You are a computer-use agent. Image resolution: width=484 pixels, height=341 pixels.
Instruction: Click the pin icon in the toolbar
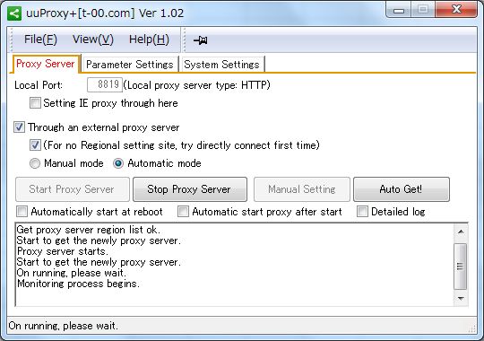(201, 39)
